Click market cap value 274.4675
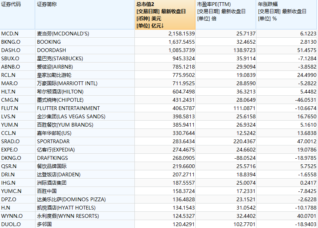The image size is (318, 228). tap(184, 150)
